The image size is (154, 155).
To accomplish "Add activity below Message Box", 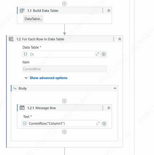I will coord(64,132).
